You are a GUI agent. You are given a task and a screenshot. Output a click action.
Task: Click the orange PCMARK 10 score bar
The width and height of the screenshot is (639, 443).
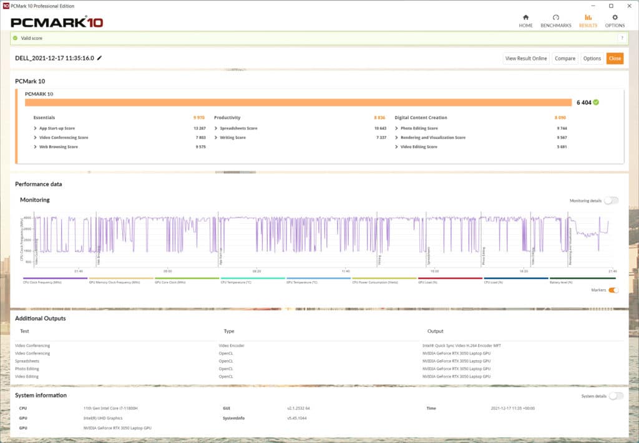[x=298, y=103]
